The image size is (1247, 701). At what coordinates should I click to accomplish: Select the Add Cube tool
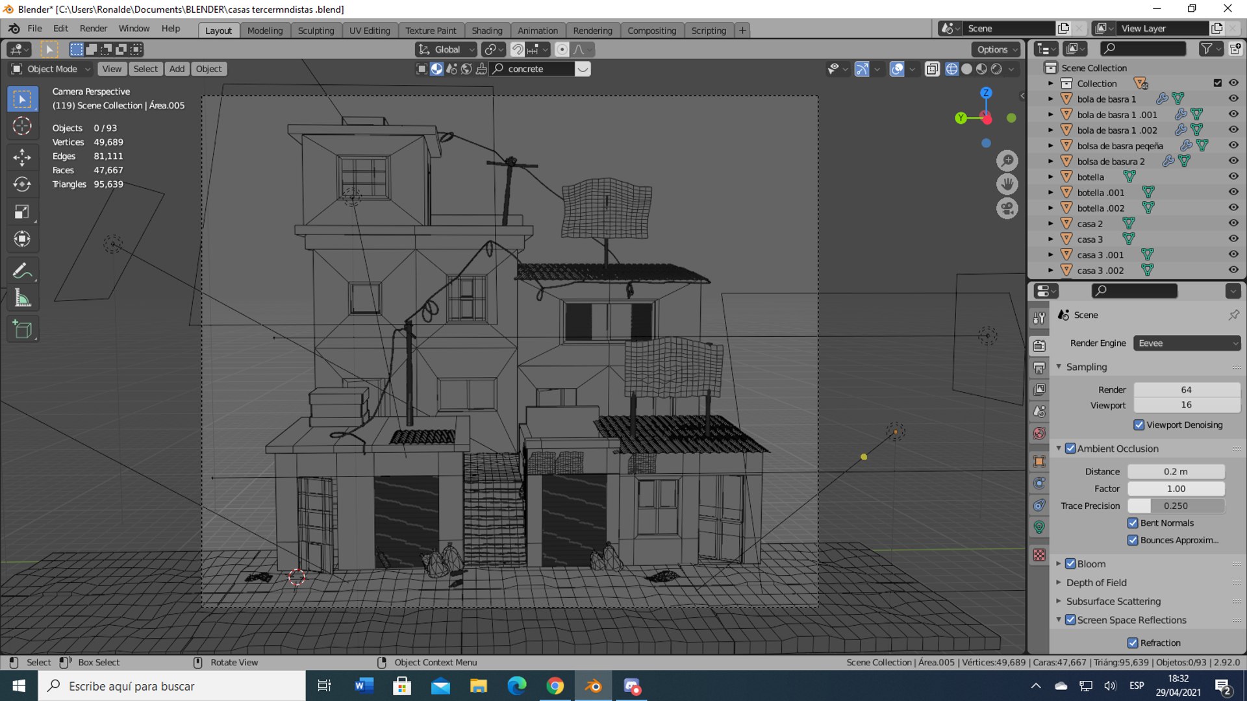click(x=22, y=329)
